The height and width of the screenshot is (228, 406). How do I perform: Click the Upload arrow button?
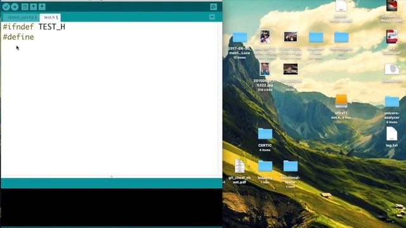15,7
